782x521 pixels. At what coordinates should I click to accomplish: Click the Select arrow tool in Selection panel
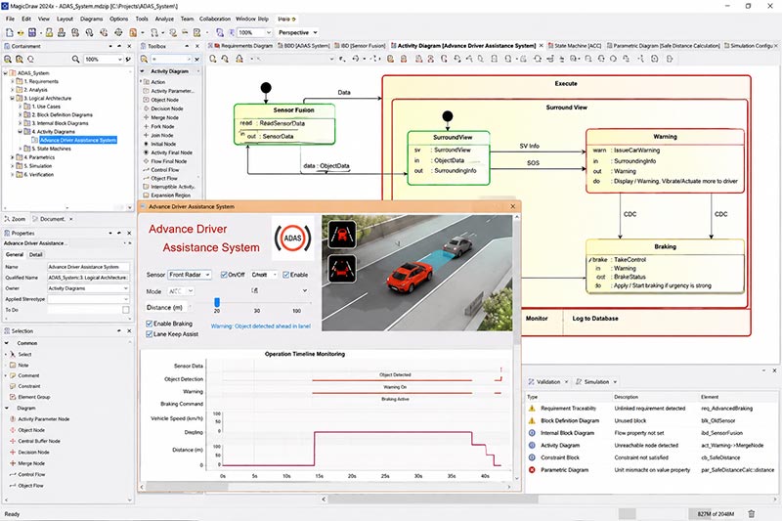coord(20,354)
